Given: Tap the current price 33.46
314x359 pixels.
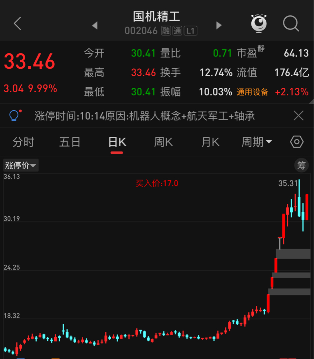Looking at the screenshot, I should pos(29,61).
